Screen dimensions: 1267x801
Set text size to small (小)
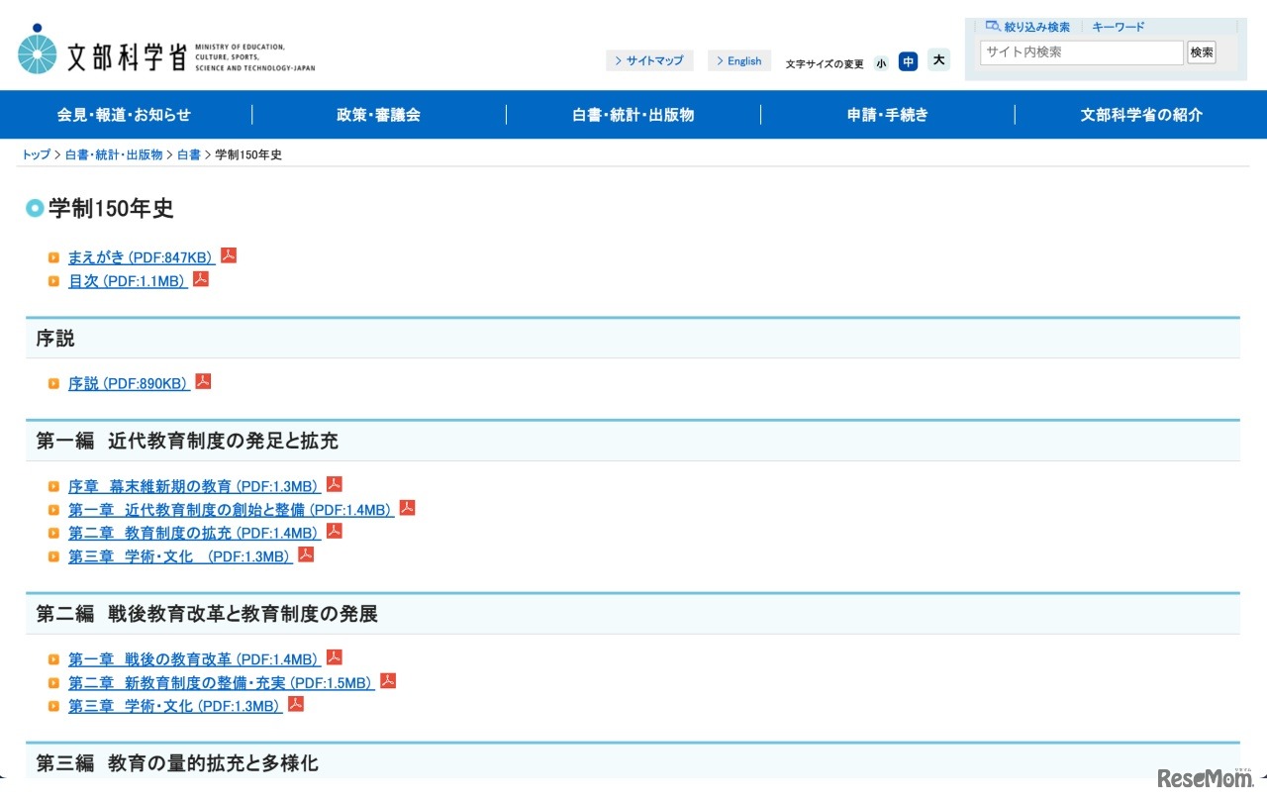pyautogui.click(x=881, y=62)
